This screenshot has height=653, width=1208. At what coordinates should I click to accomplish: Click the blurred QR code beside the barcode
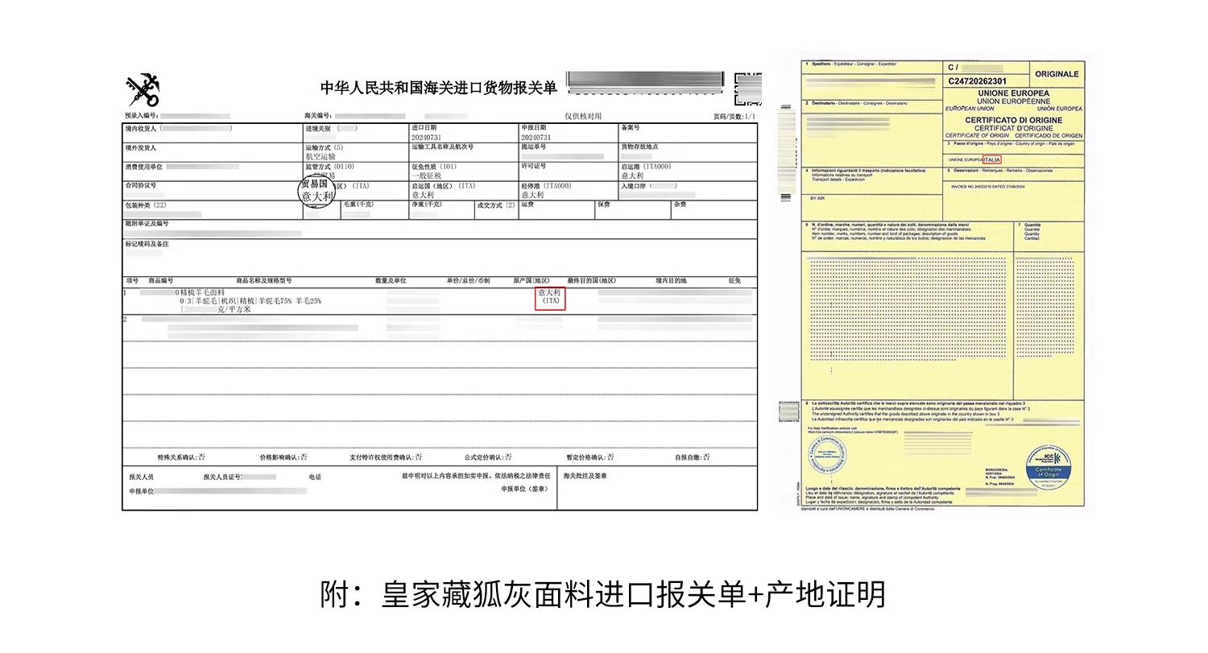[748, 88]
